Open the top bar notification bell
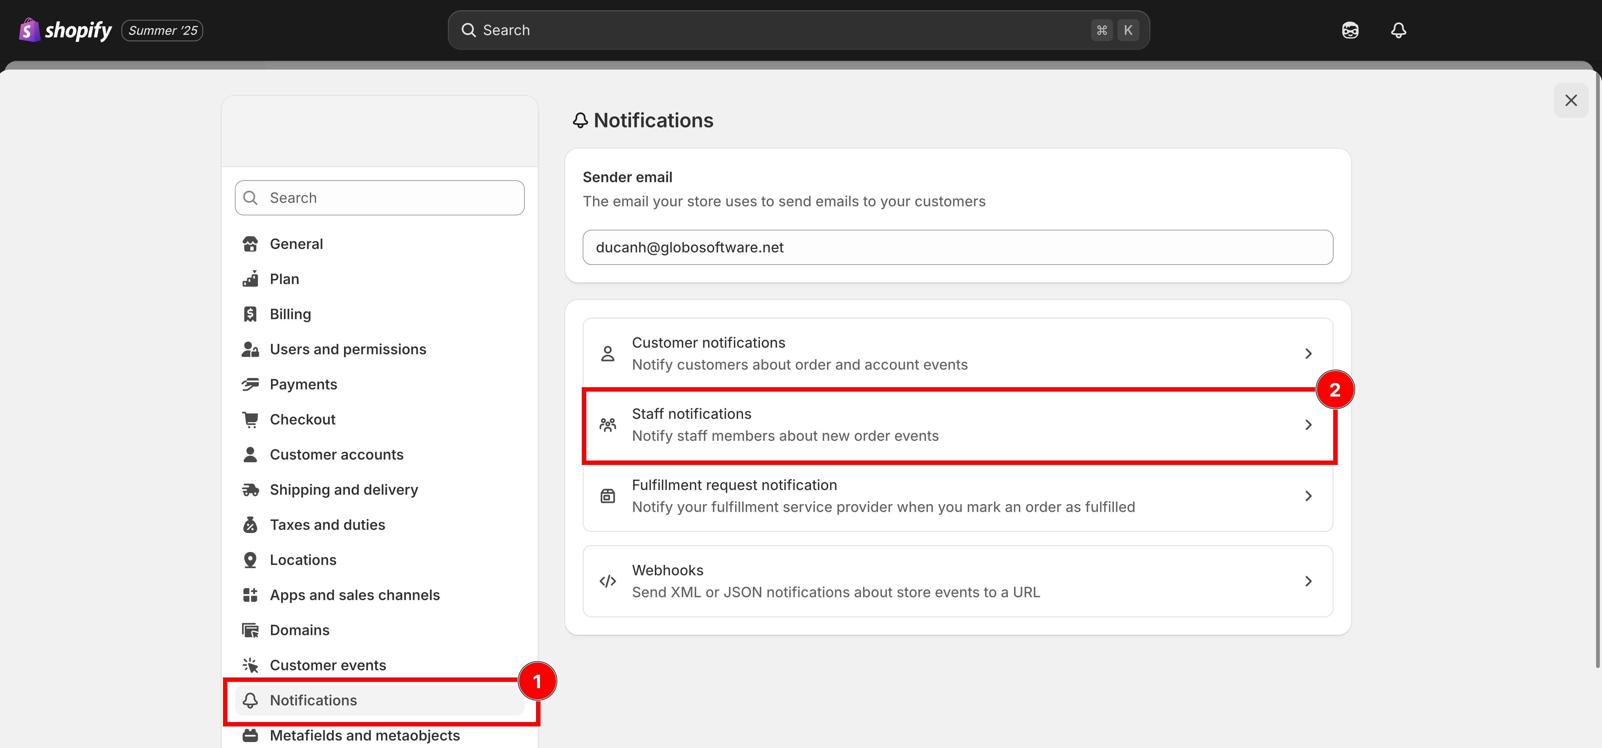The height and width of the screenshot is (748, 1602). (1399, 30)
